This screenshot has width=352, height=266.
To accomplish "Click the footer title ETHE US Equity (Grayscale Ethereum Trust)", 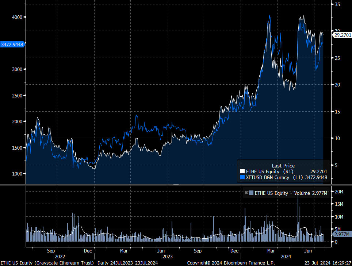I will 47,263.
